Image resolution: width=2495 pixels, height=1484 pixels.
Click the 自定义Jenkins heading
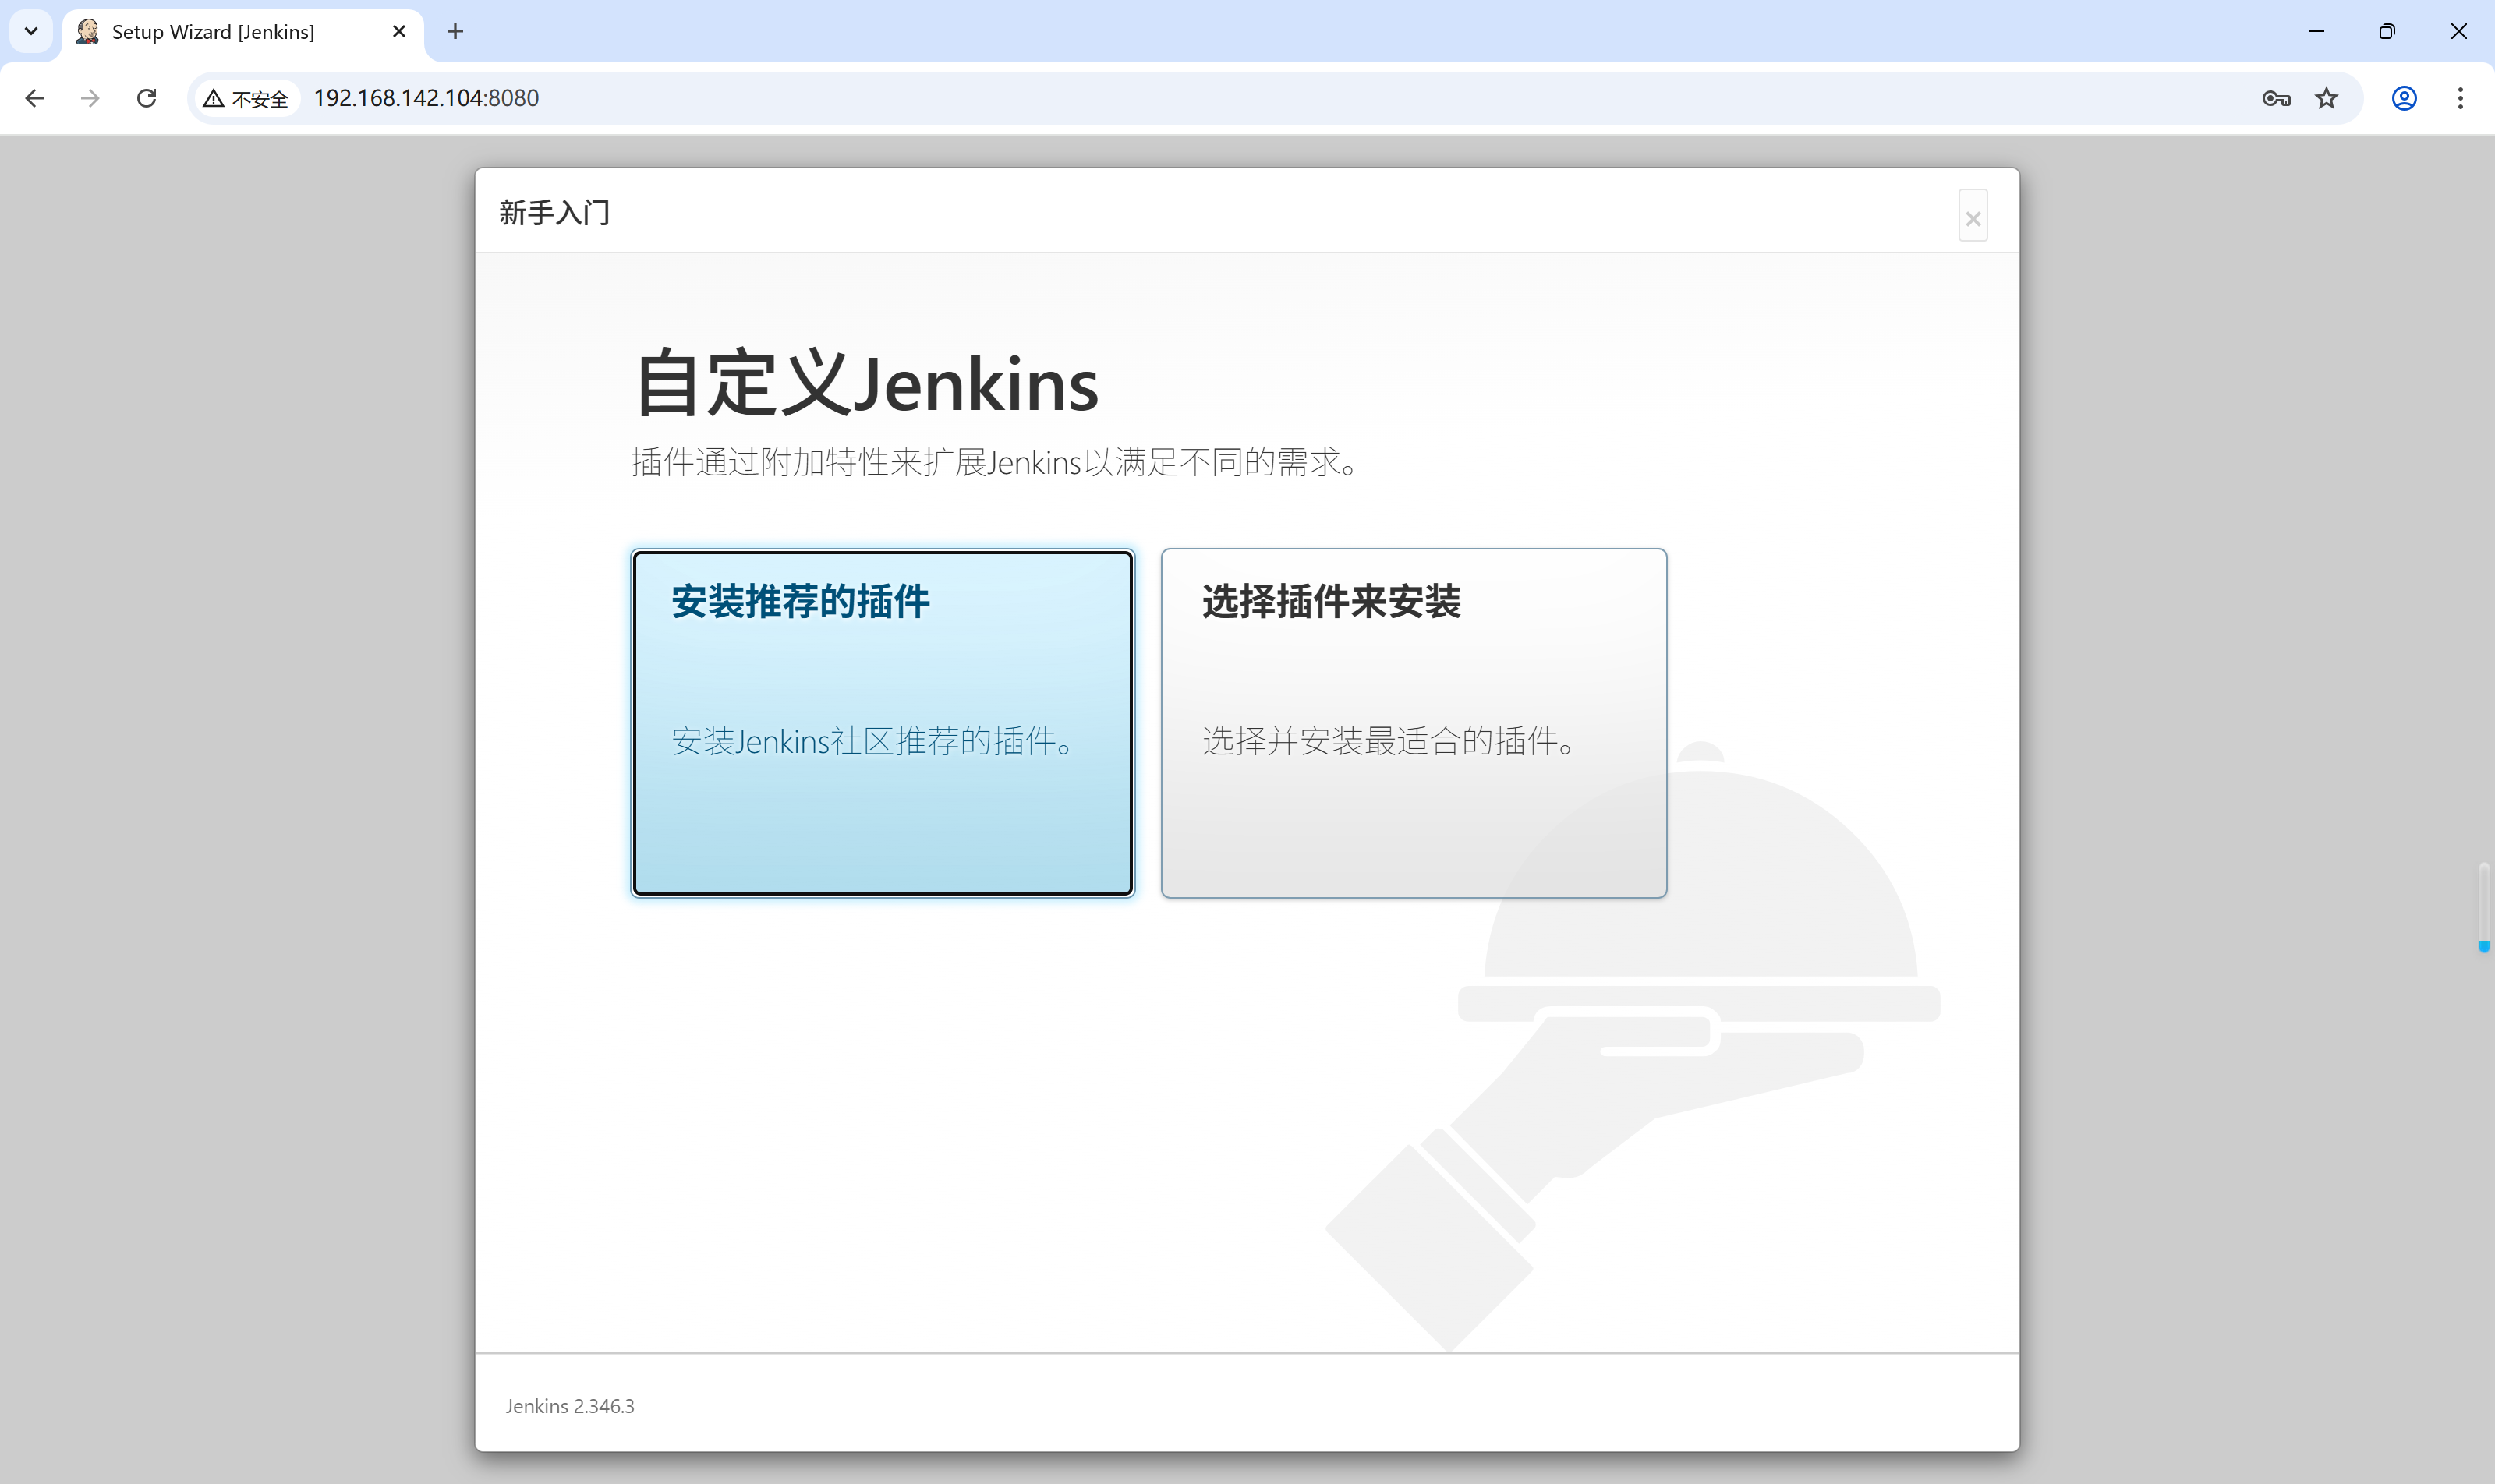[866, 383]
